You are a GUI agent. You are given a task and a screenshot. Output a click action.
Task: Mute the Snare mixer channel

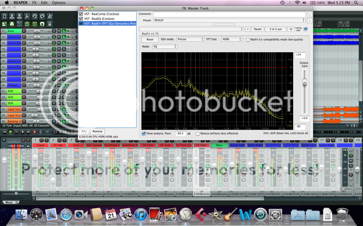pos(41,140)
